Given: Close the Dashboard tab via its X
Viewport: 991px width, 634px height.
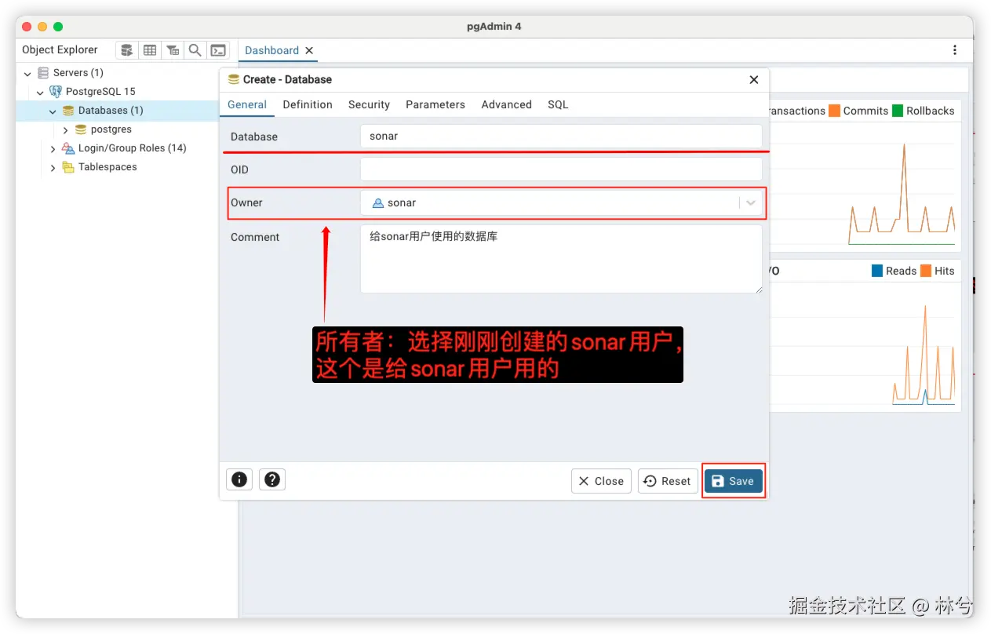Looking at the screenshot, I should (309, 50).
